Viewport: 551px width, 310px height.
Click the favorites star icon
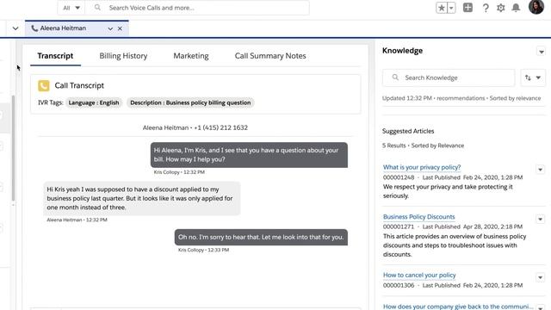coord(441,8)
